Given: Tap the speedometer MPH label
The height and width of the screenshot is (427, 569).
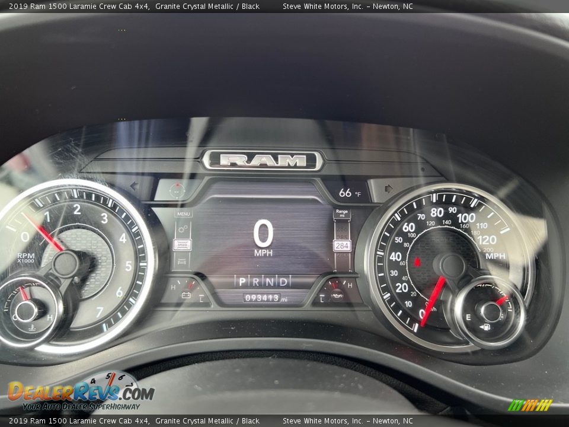Looking at the screenshot, I should (x=496, y=256).
